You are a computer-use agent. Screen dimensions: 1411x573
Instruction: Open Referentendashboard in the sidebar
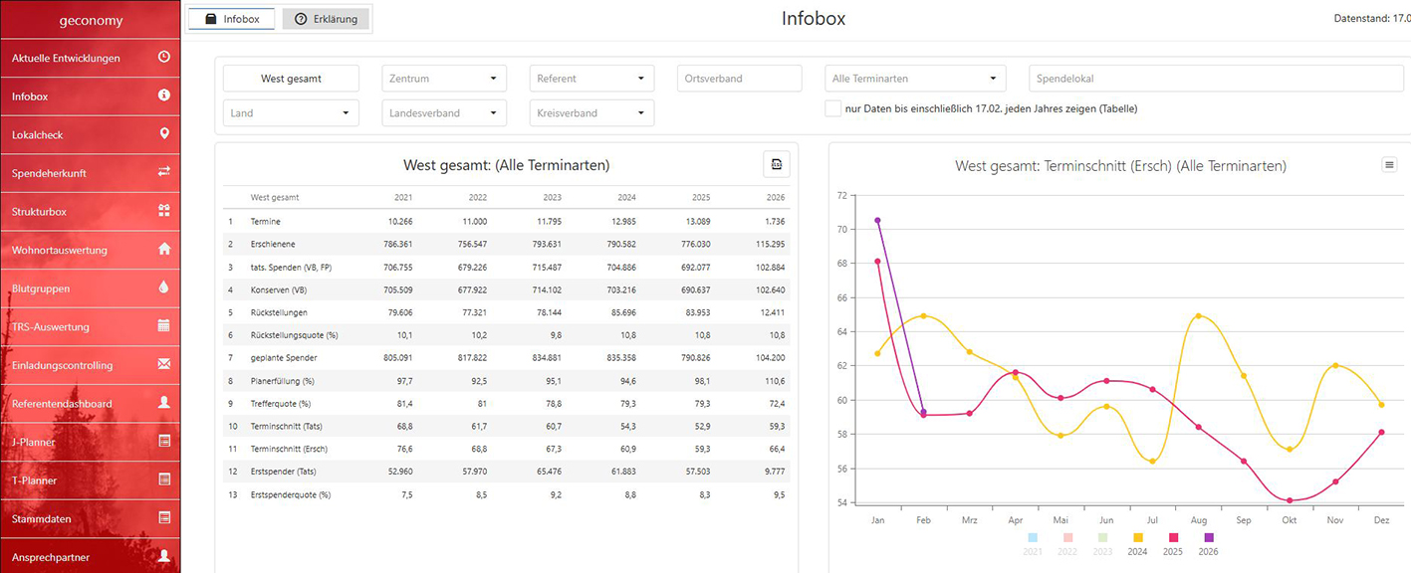(90, 404)
